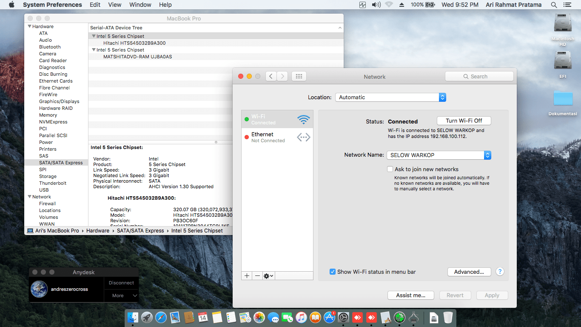The image size is (581, 327).
Task: Click the battery status icon
Action: pos(430,5)
